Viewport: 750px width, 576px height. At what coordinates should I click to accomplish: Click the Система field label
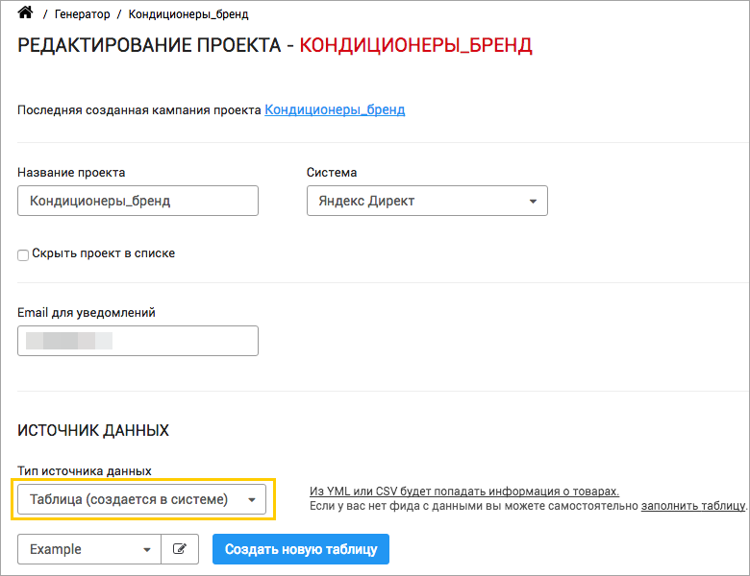(332, 173)
